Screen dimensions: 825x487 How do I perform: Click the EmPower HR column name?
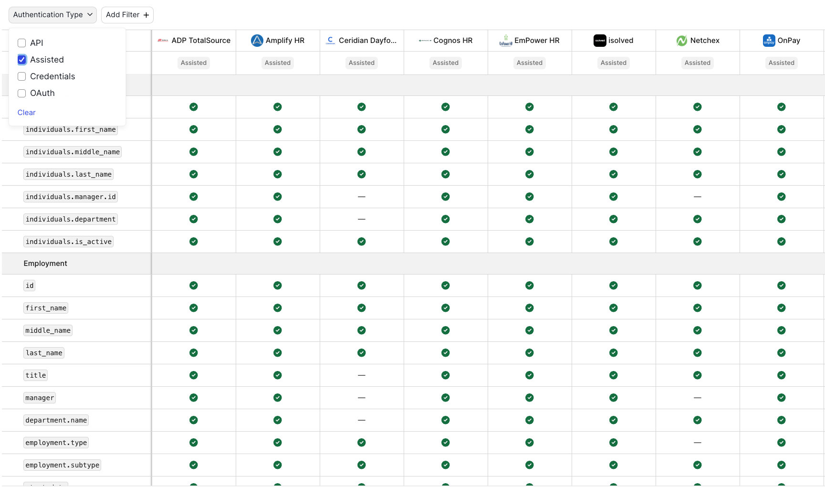coord(537,41)
